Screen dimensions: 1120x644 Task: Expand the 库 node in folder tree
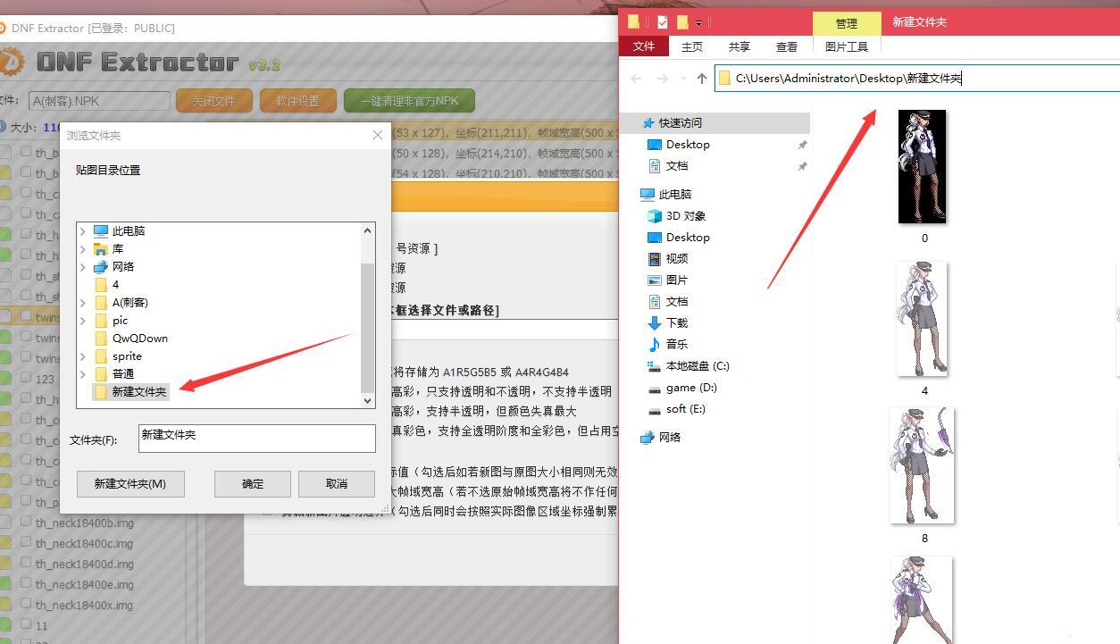pos(83,249)
